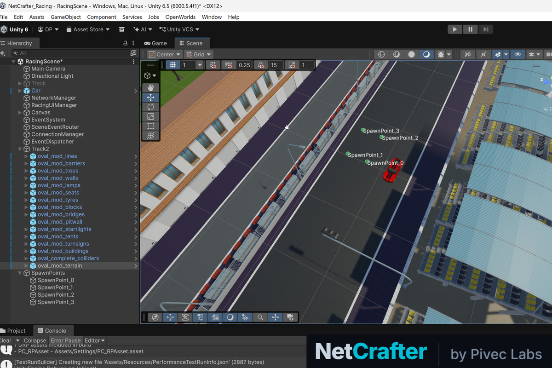Expand the Canvas object in Hierarchy
Image resolution: width=552 pixels, height=368 pixels.
pos(20,113)
